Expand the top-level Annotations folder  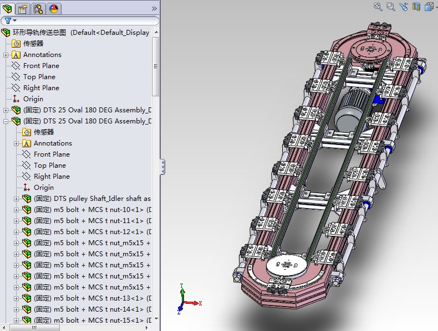click(6, 55)
